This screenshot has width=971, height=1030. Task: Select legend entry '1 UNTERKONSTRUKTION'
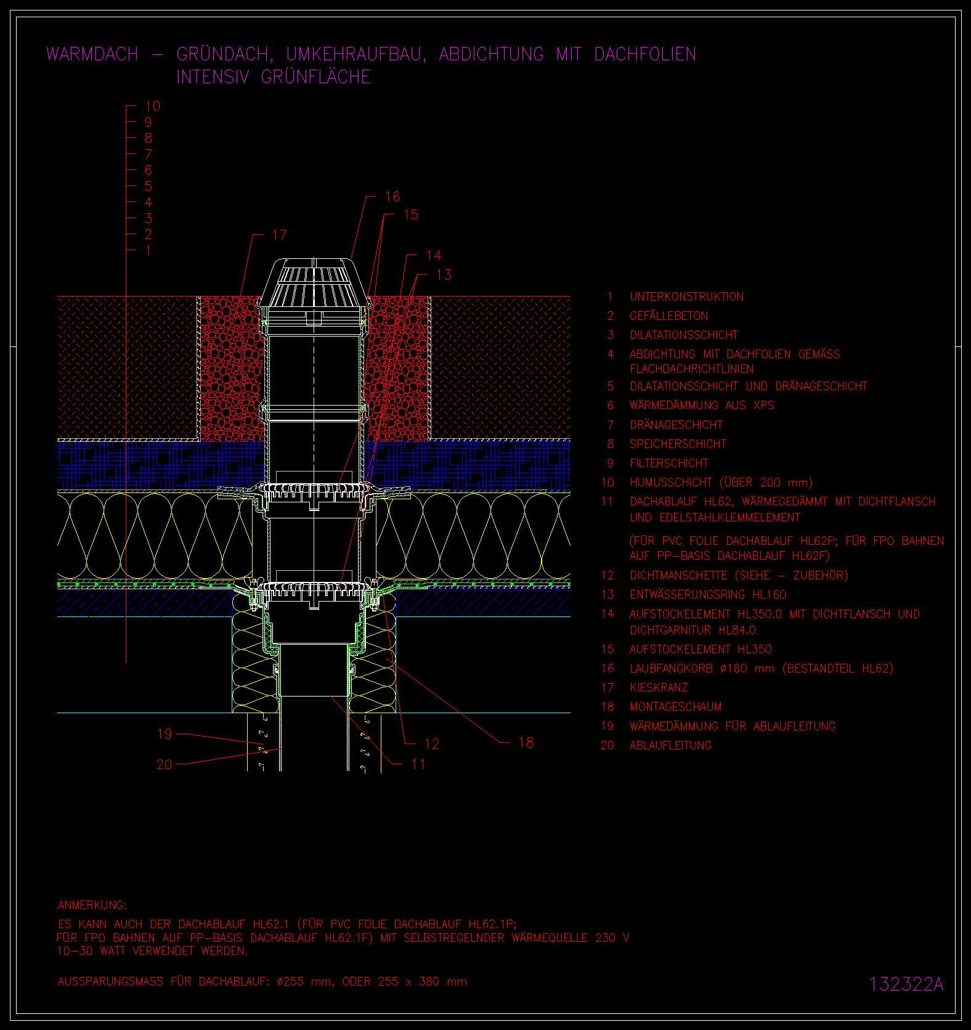[675, 296]
